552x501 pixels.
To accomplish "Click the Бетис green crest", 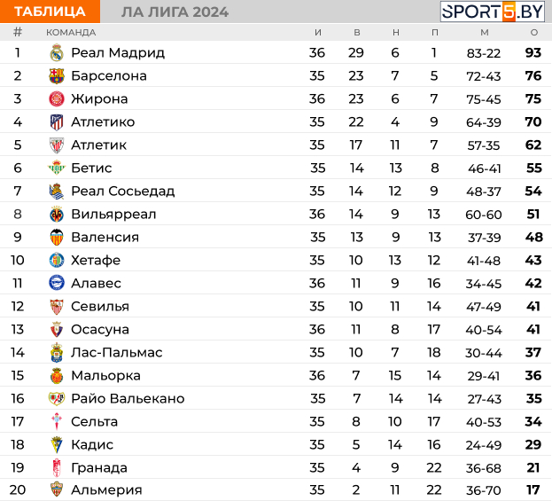I will click(x=57, y=168).
